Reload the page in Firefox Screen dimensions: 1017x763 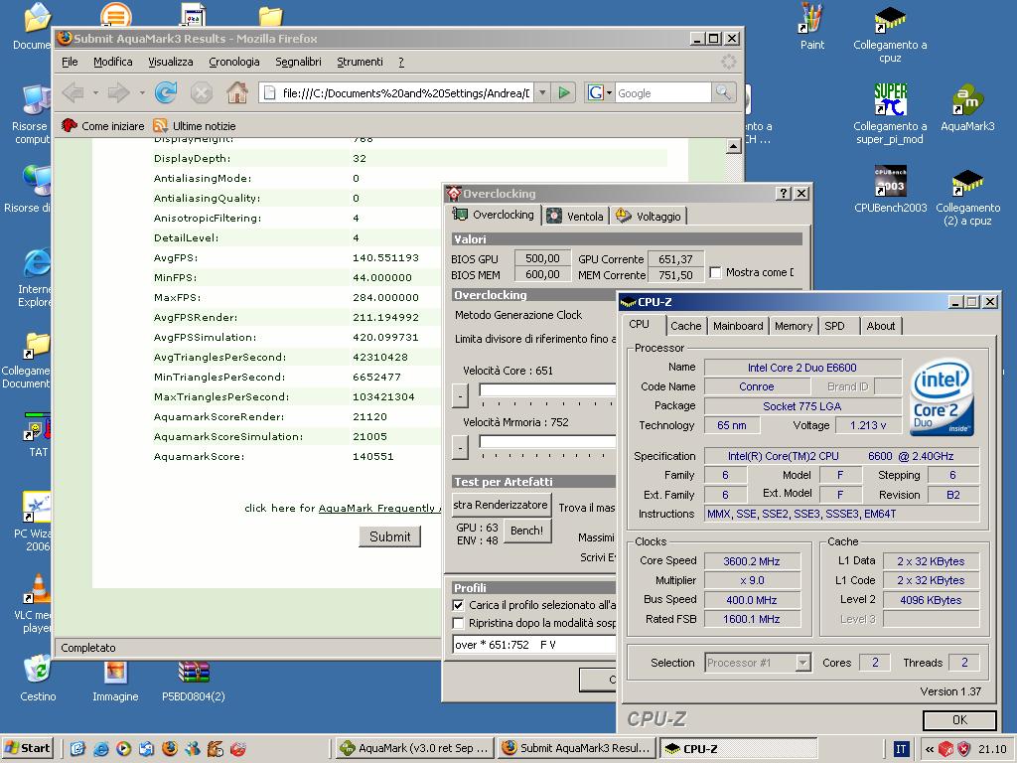click(166, 92)
